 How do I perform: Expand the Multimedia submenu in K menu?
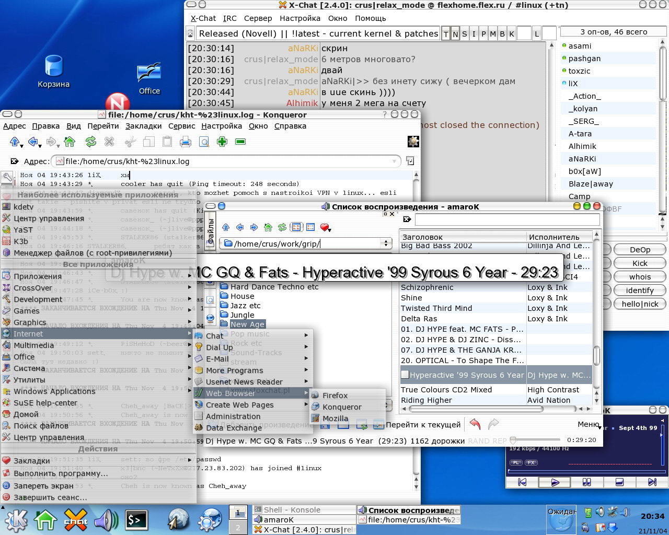[x=99, y=345]
